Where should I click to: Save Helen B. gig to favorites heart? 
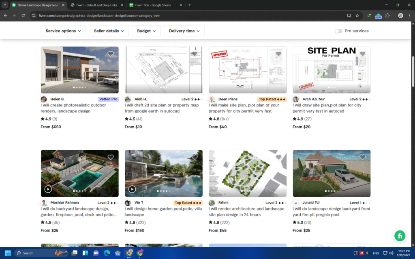[111, 54]
